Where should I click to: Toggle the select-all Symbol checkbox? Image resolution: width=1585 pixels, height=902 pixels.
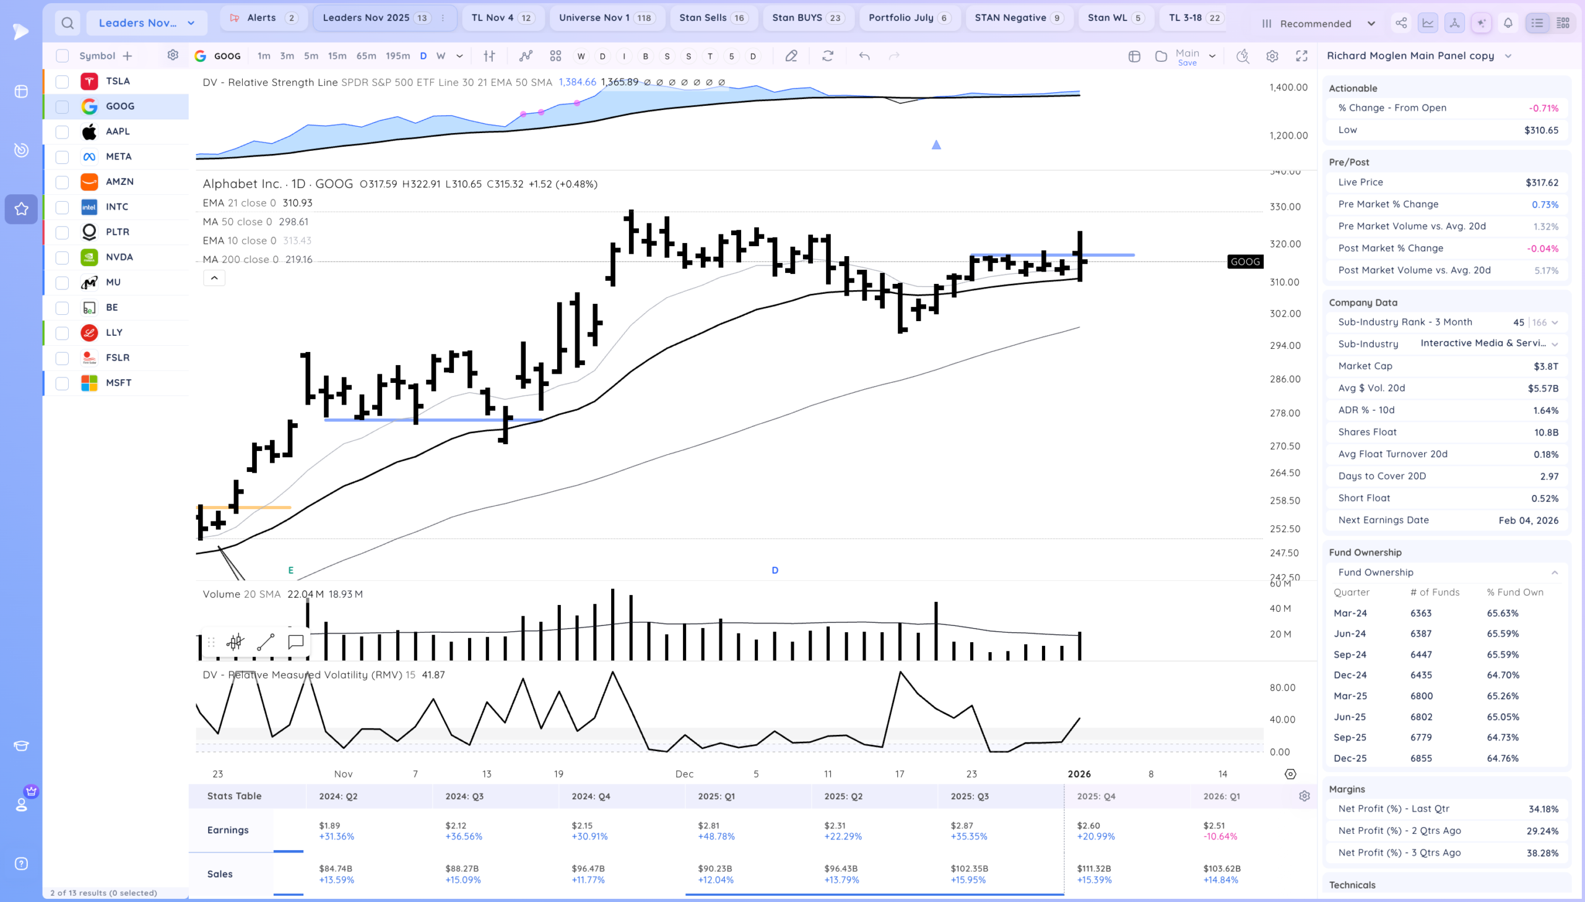coord(62,56)
